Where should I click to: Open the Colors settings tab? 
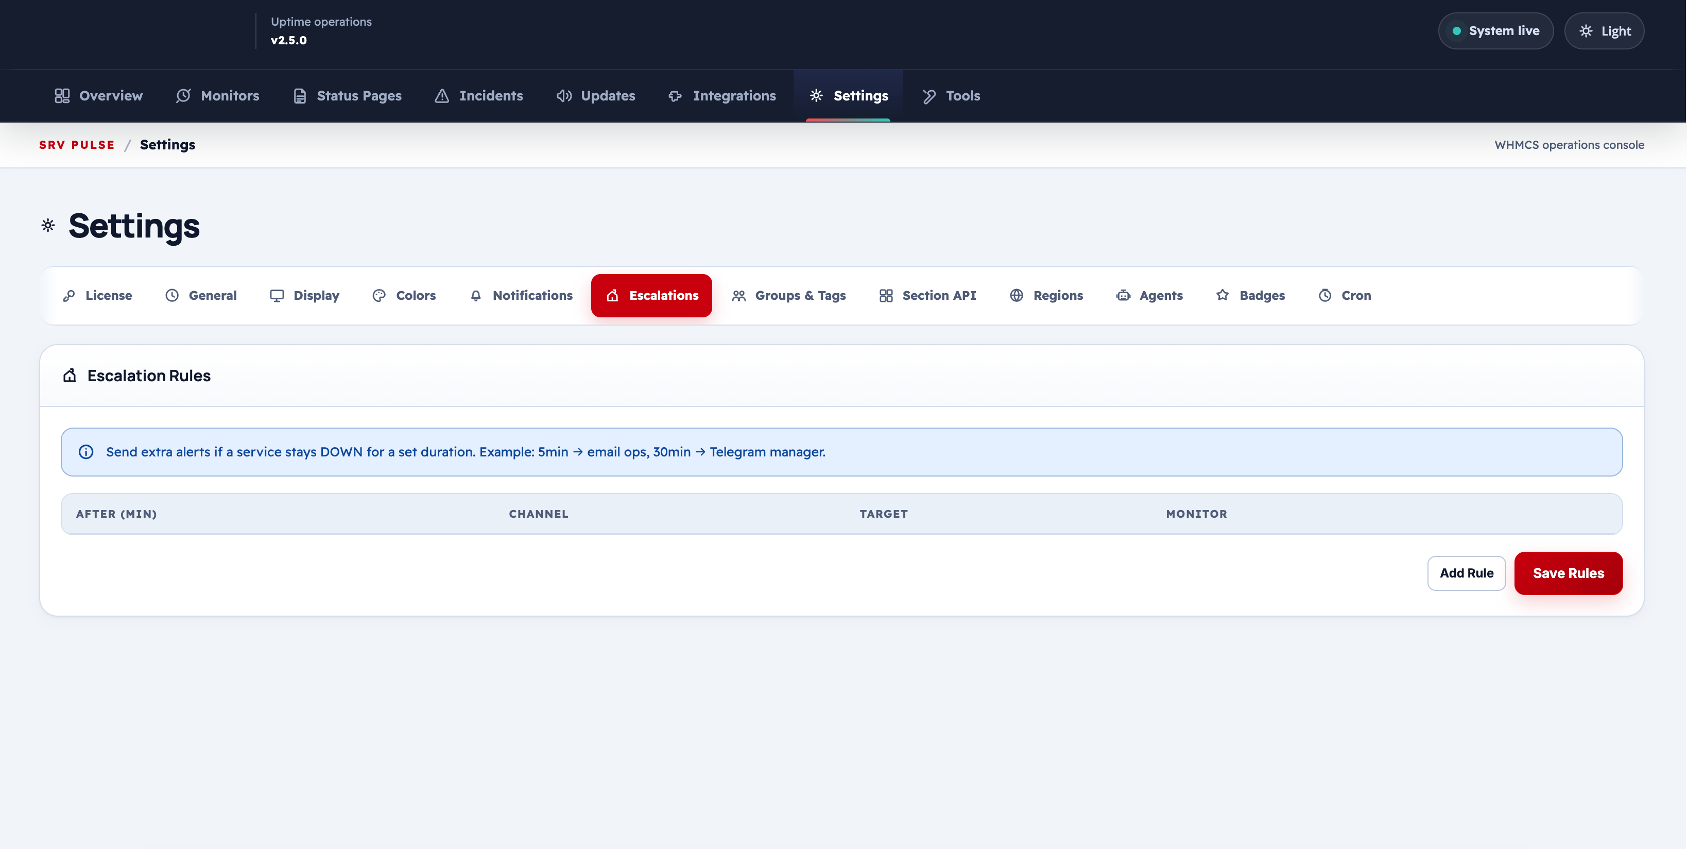pyautogui.click(x=404, y=295)
